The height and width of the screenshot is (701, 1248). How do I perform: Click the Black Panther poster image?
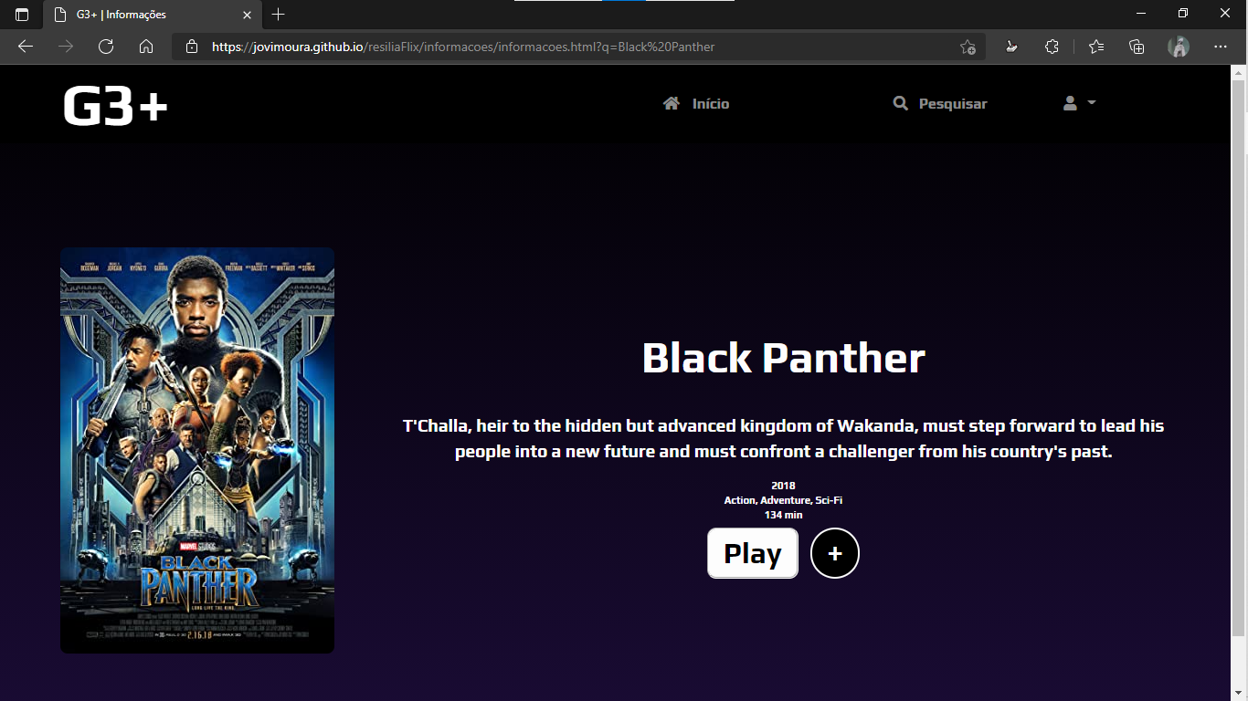(x=197, y=450)
